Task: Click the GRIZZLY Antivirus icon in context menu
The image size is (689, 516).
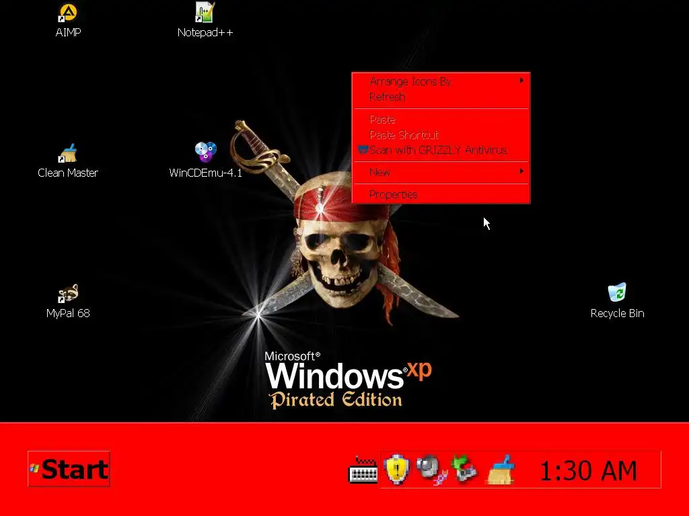Action: [363, 150]
